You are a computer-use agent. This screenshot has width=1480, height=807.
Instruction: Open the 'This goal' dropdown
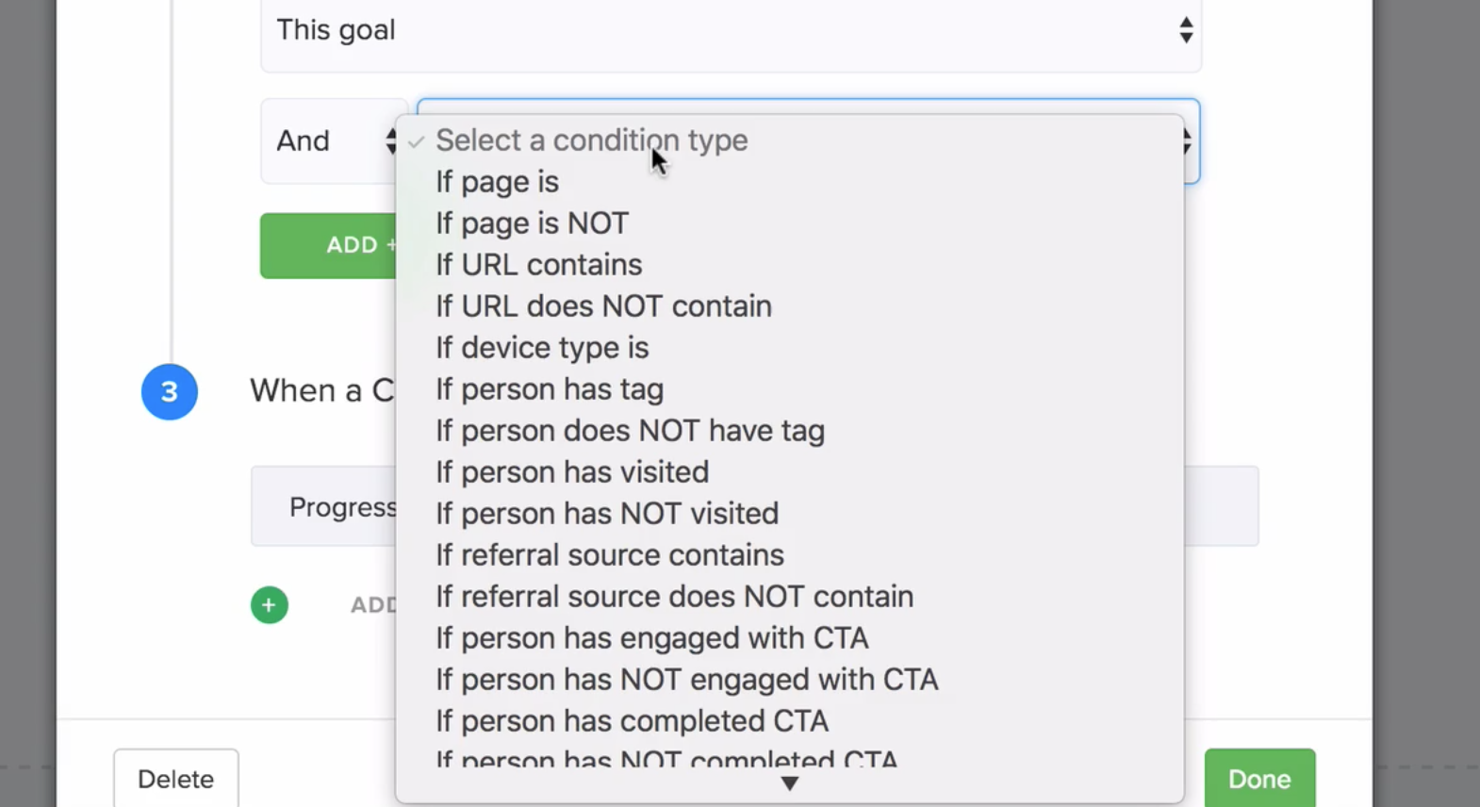[x=731, y=31]
